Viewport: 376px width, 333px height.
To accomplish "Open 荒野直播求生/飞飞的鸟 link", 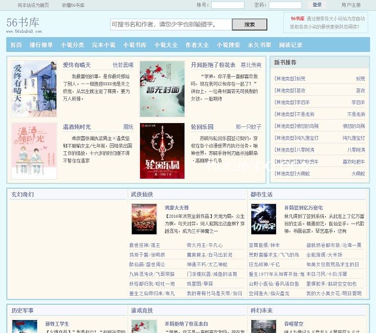I will [x=274, y=255].
